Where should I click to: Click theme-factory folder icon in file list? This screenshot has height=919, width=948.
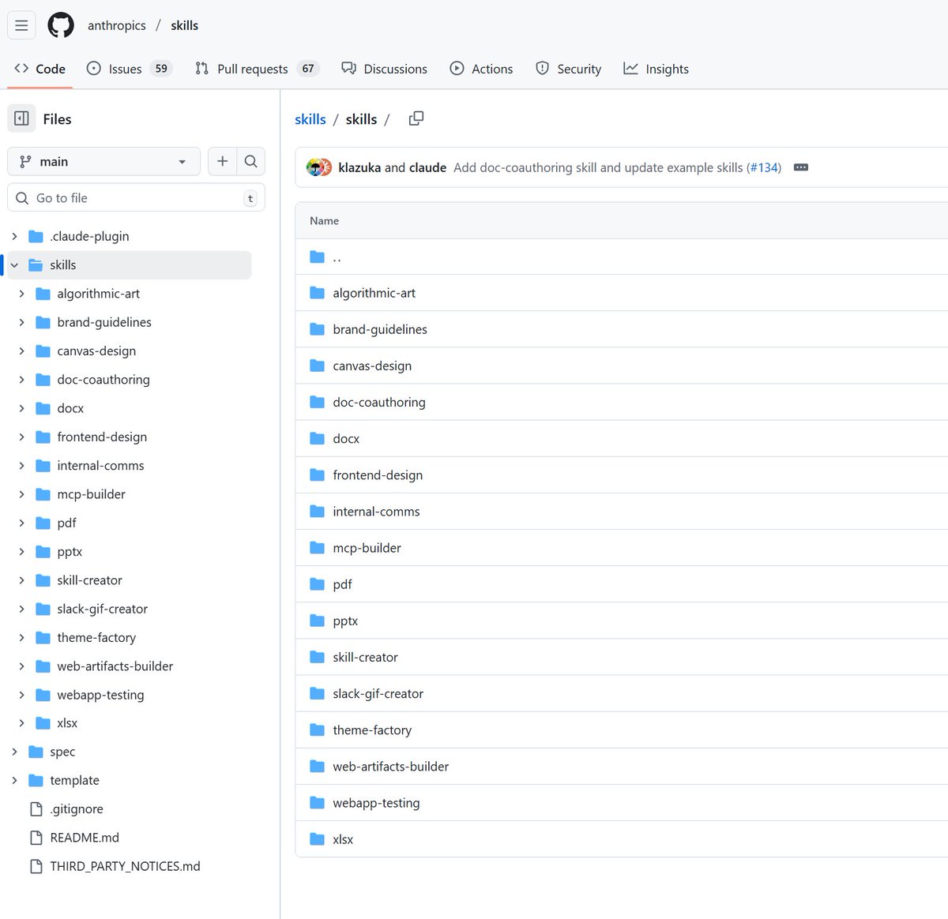click(x=318, y=730)
